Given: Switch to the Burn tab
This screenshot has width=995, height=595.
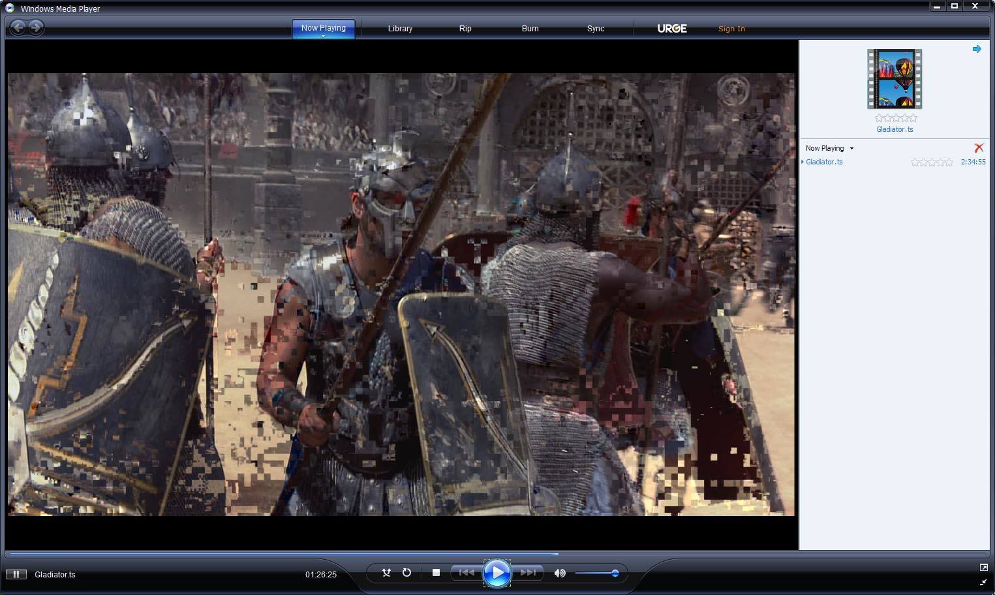Looking at the screenshot, I should tap(530, 29).
